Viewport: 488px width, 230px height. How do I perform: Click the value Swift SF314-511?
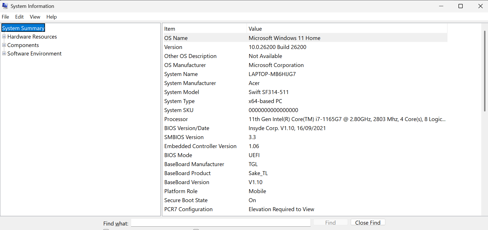269,92
